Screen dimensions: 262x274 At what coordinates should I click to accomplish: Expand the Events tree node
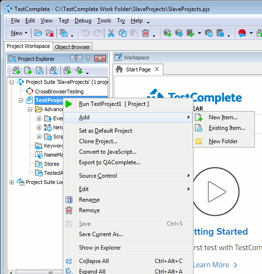click(x=39, y=118)
